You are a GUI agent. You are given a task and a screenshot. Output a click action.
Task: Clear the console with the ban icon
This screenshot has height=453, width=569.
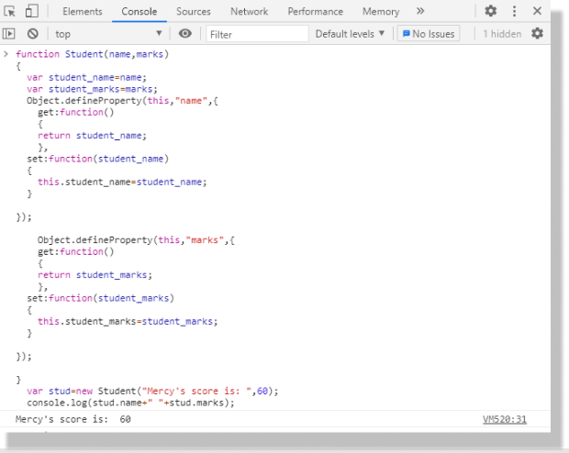(33, 34)
